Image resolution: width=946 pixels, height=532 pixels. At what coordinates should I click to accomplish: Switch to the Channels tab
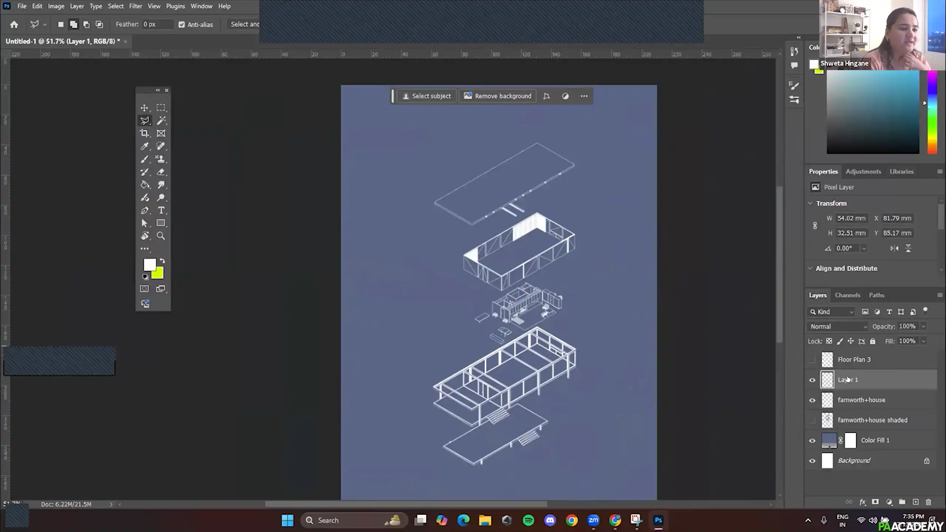tap(847, 295)
